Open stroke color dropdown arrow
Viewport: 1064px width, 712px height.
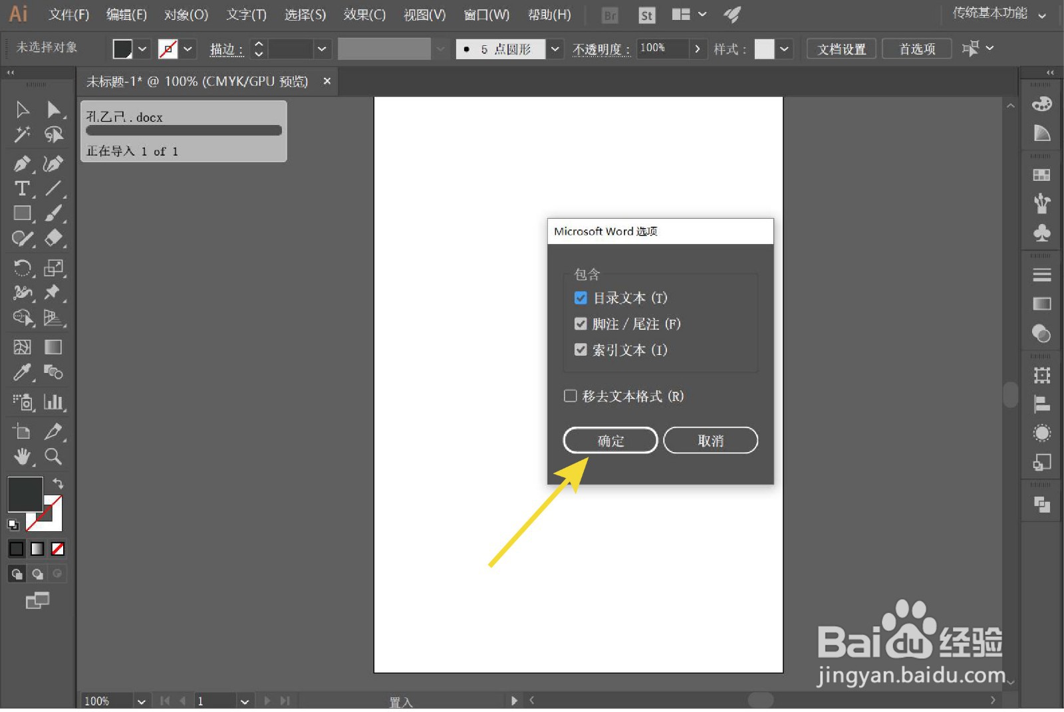[x=188, y=49]
